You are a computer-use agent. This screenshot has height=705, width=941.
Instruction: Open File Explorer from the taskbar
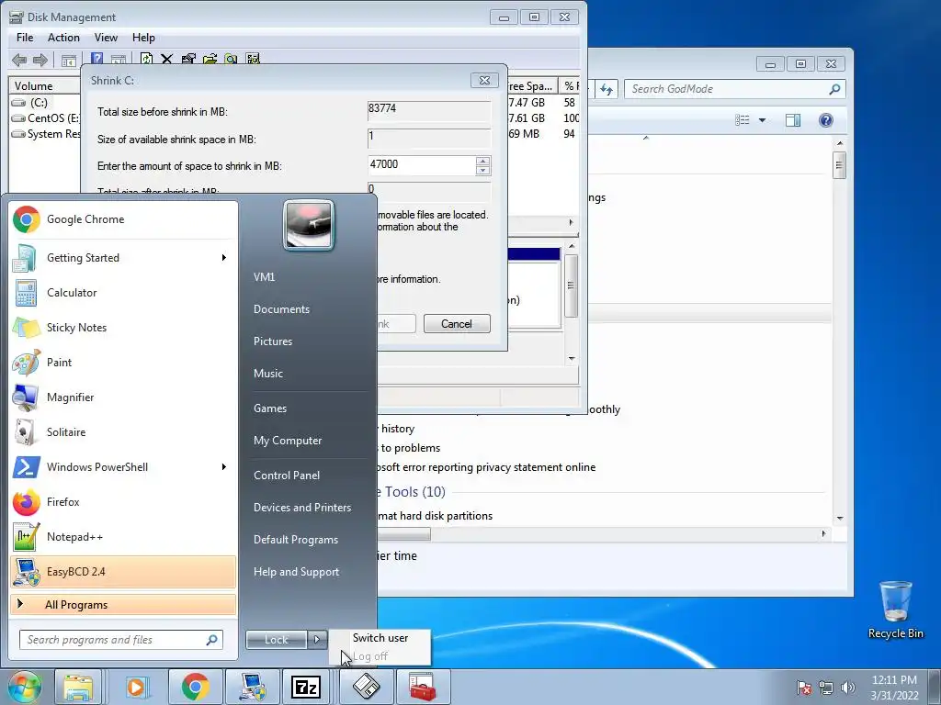(78, 687)
